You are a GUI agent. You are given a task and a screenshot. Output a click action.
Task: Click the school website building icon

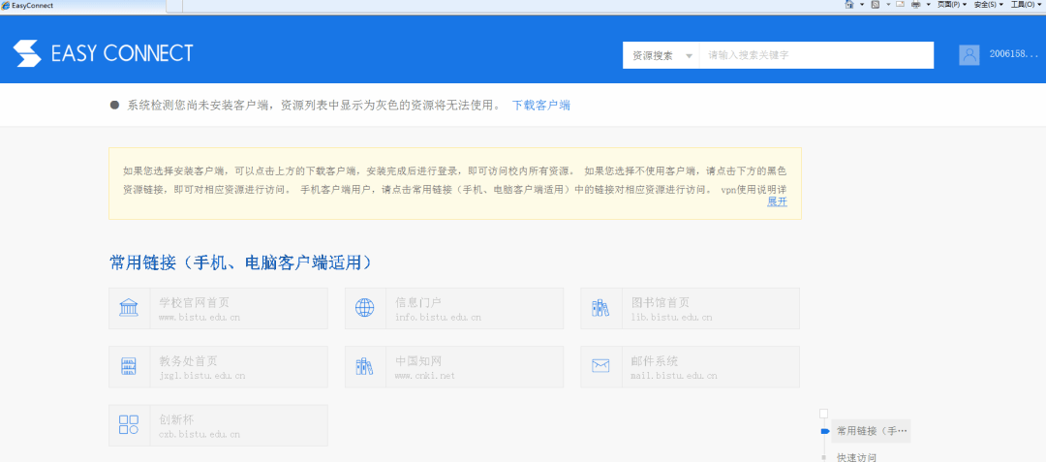click(x=129, y=309)
